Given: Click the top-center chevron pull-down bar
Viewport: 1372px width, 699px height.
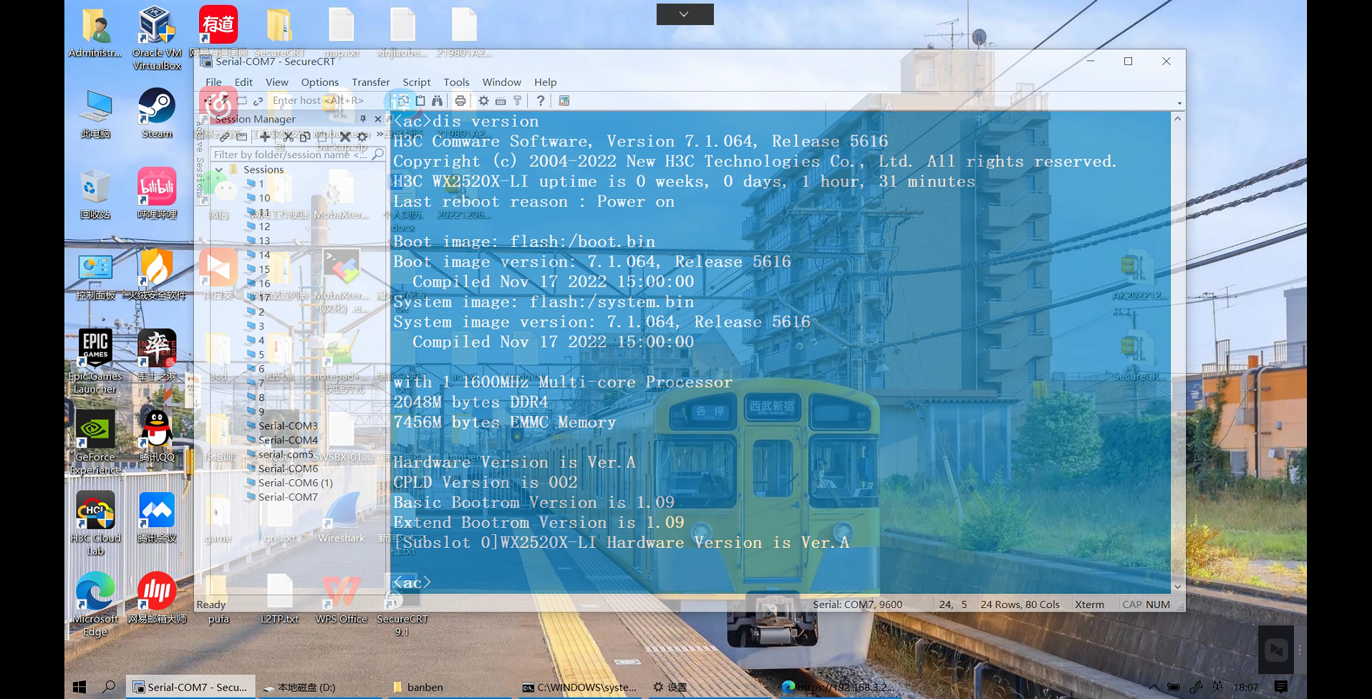Looking at the screenshot, I should (685, 14).
